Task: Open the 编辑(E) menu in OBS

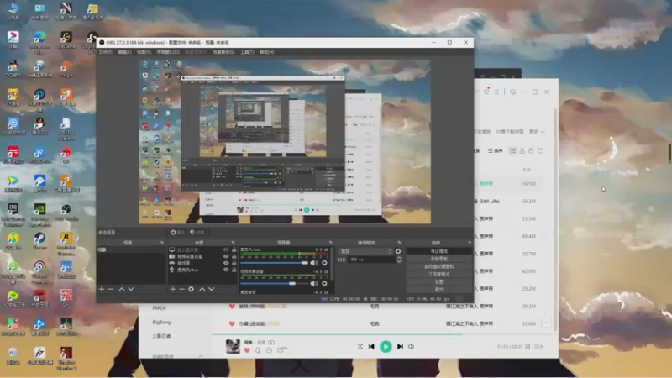Action: click(124, 52)
